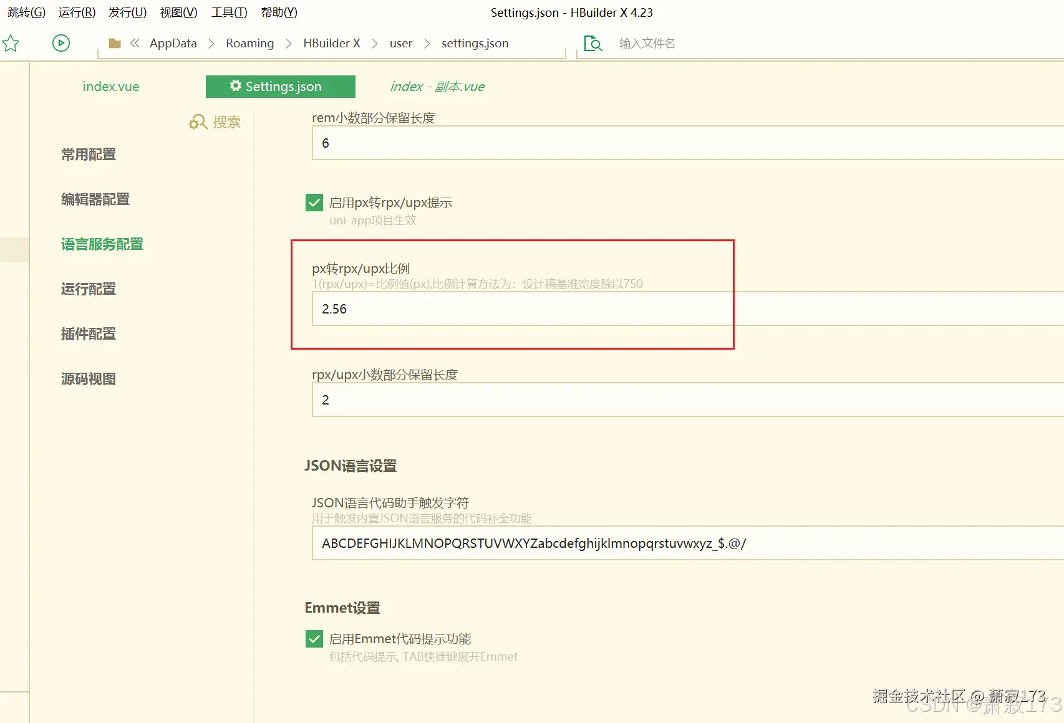1064x723 pixels.
Task: Open the 跳转(G) menu
Action: (27, 12)
